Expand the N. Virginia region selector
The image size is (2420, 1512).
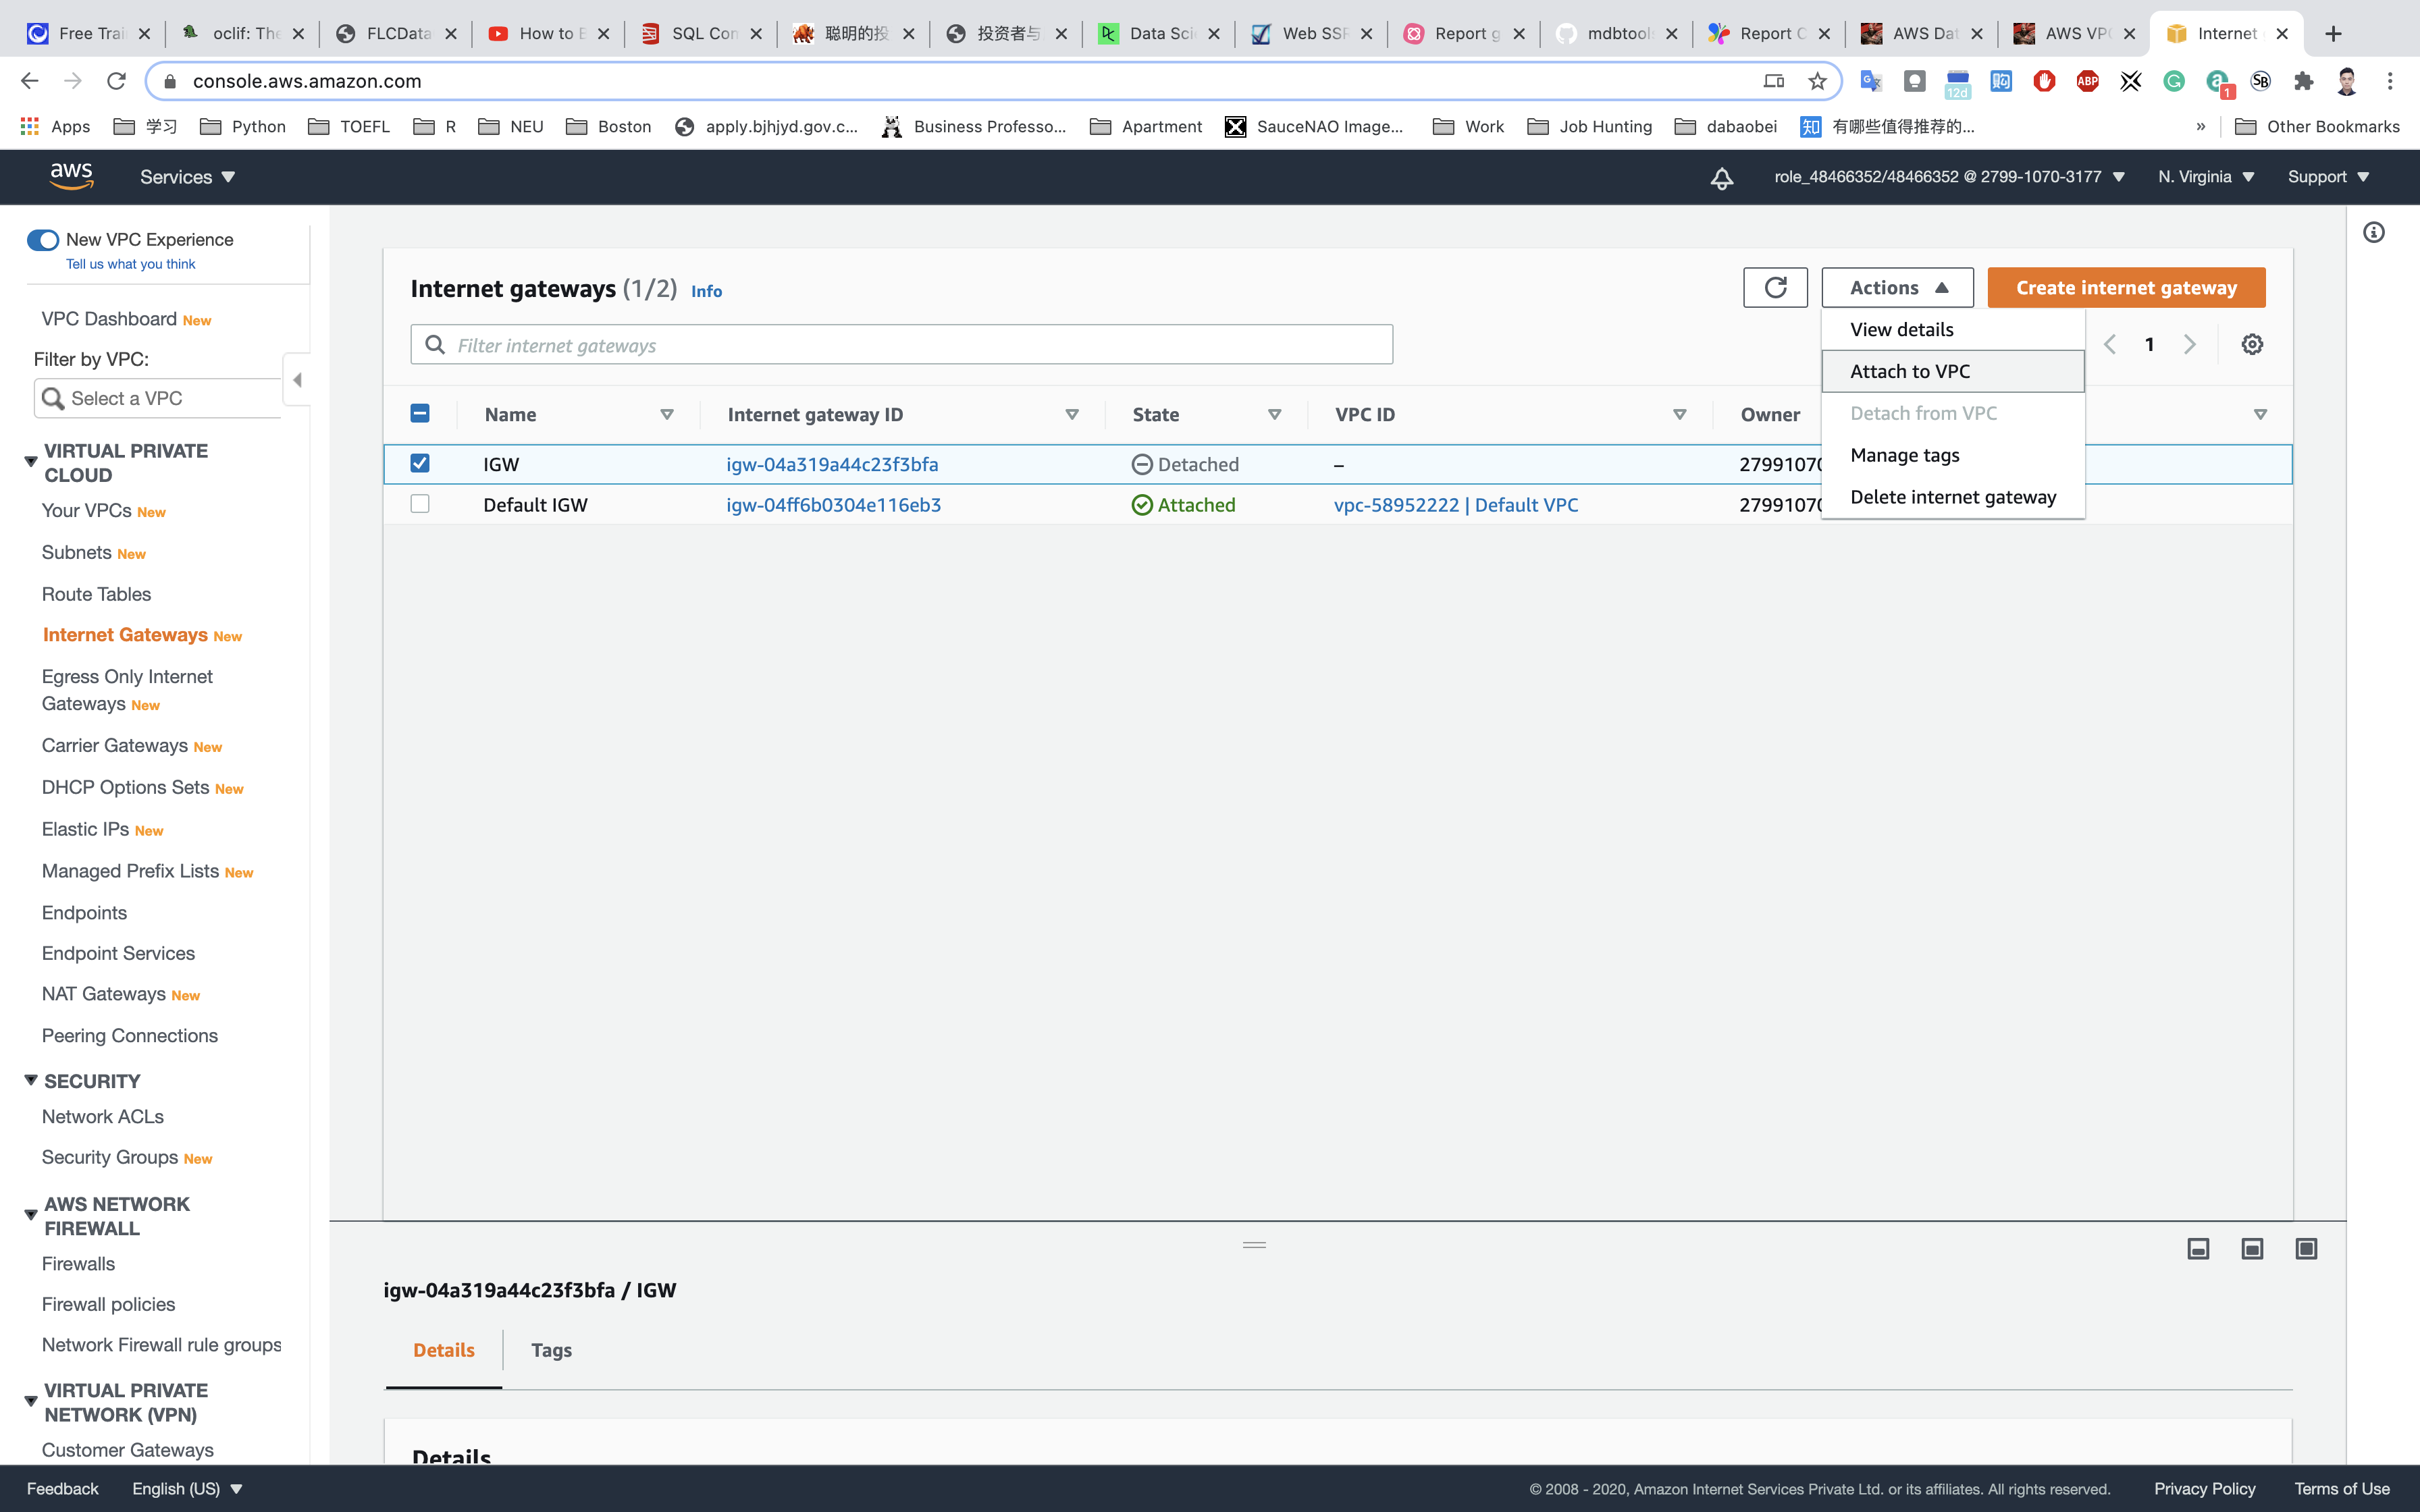coord(2205,177)
